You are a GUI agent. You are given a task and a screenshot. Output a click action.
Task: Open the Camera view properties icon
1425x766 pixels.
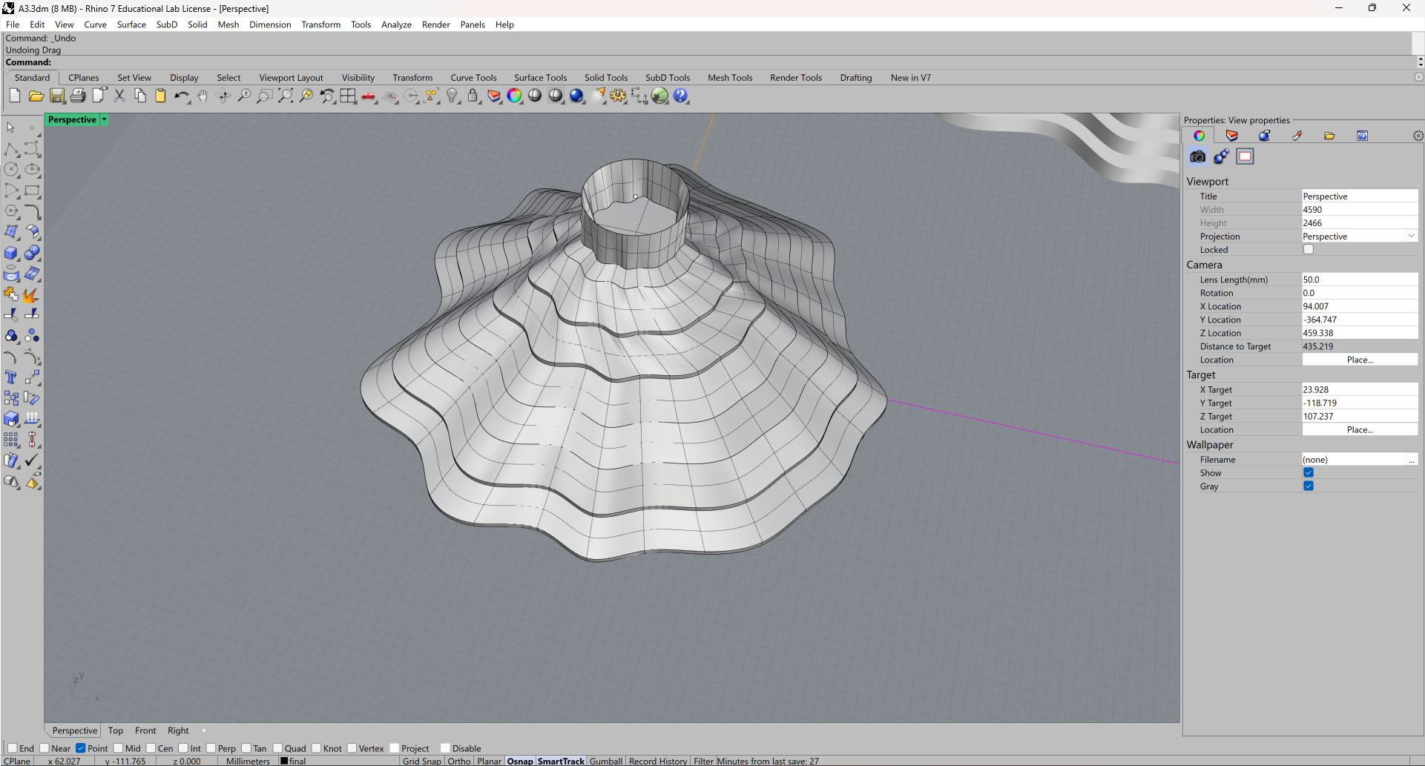(1197, 156)
